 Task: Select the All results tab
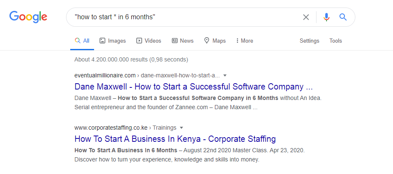(82, 41)
